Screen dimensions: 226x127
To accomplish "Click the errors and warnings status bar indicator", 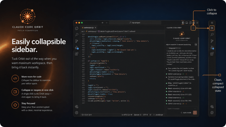I will (87, 115).
